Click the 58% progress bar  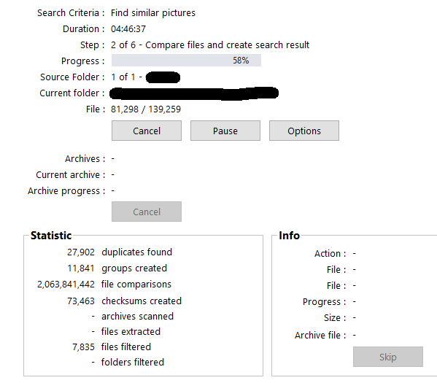[186, 61]
